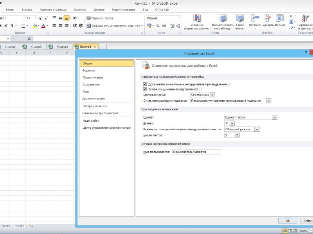
Task: Select Сохранение in options sidebar
Action: 106,85
